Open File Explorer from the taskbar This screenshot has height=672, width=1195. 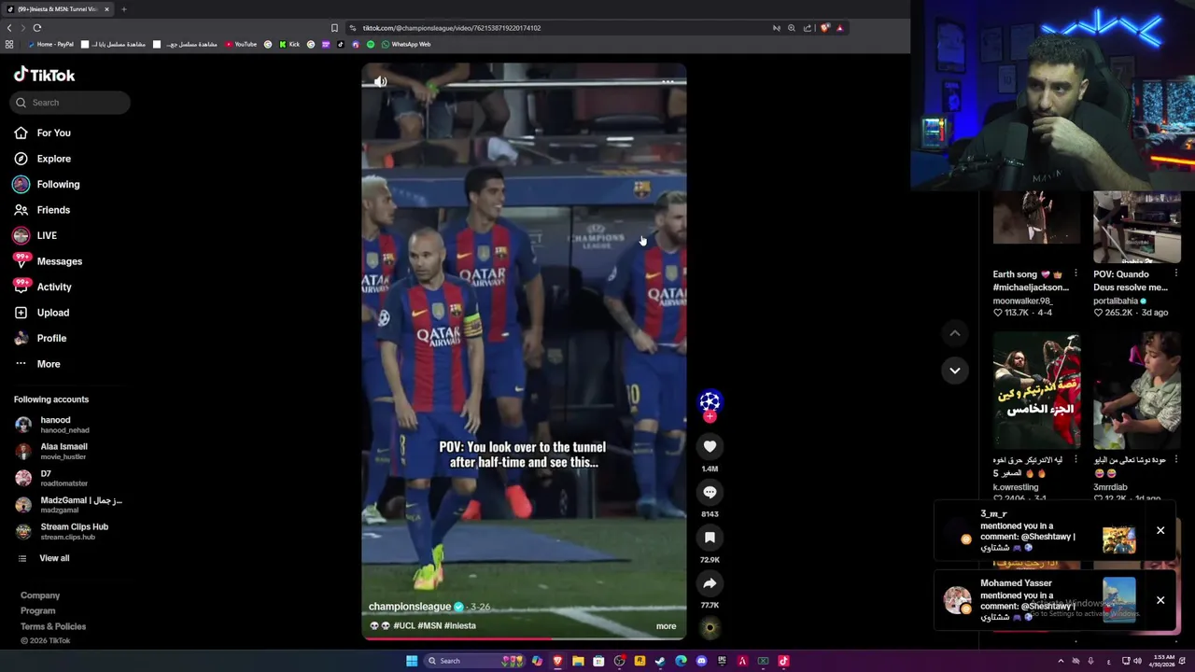(x=578, y=661)
